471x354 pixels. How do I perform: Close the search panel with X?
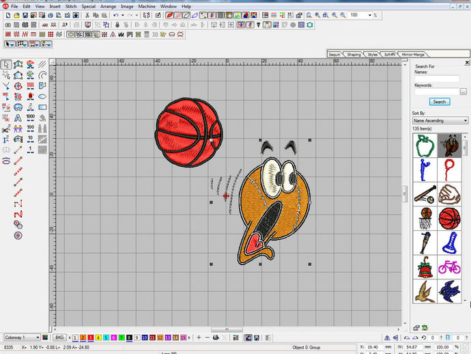(x=467, y=62)
